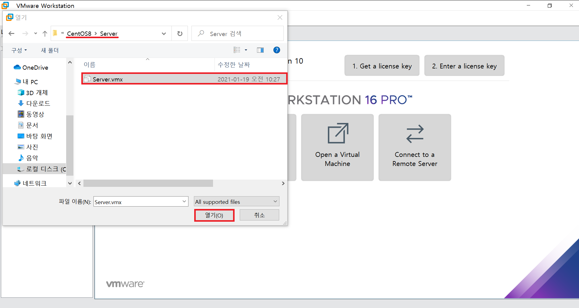Open the All supported files filter dropdown

pos(236,202)
